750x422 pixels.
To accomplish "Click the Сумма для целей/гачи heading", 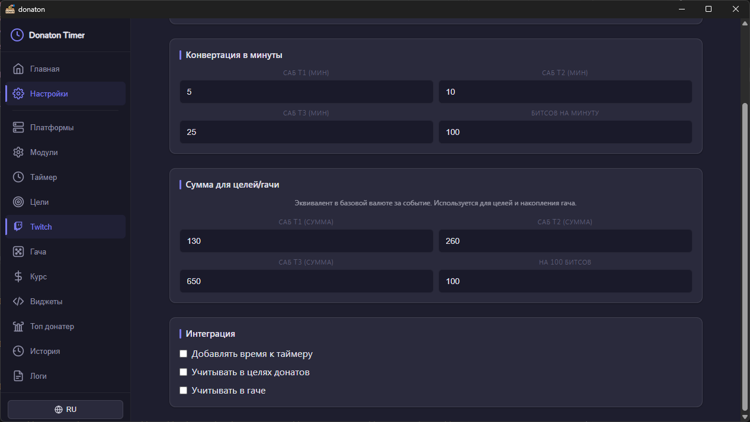I will [232, 185].
